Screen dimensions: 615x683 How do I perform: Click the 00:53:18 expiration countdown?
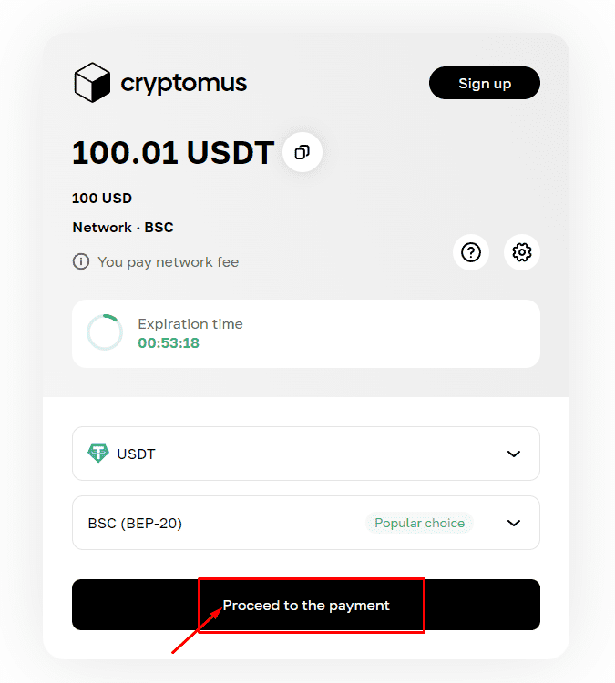[x=169, y=343]
